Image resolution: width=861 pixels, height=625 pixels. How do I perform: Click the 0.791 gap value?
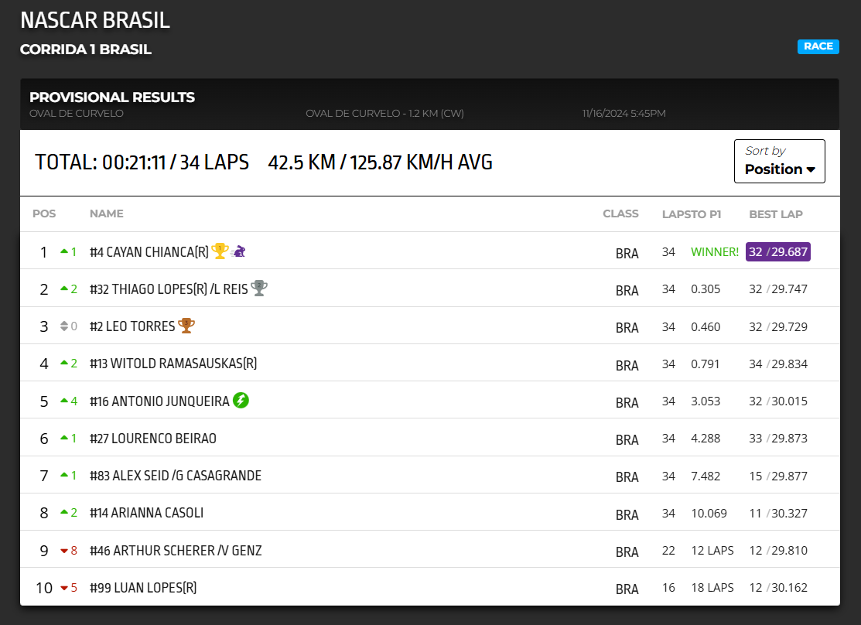pos(705,364)
